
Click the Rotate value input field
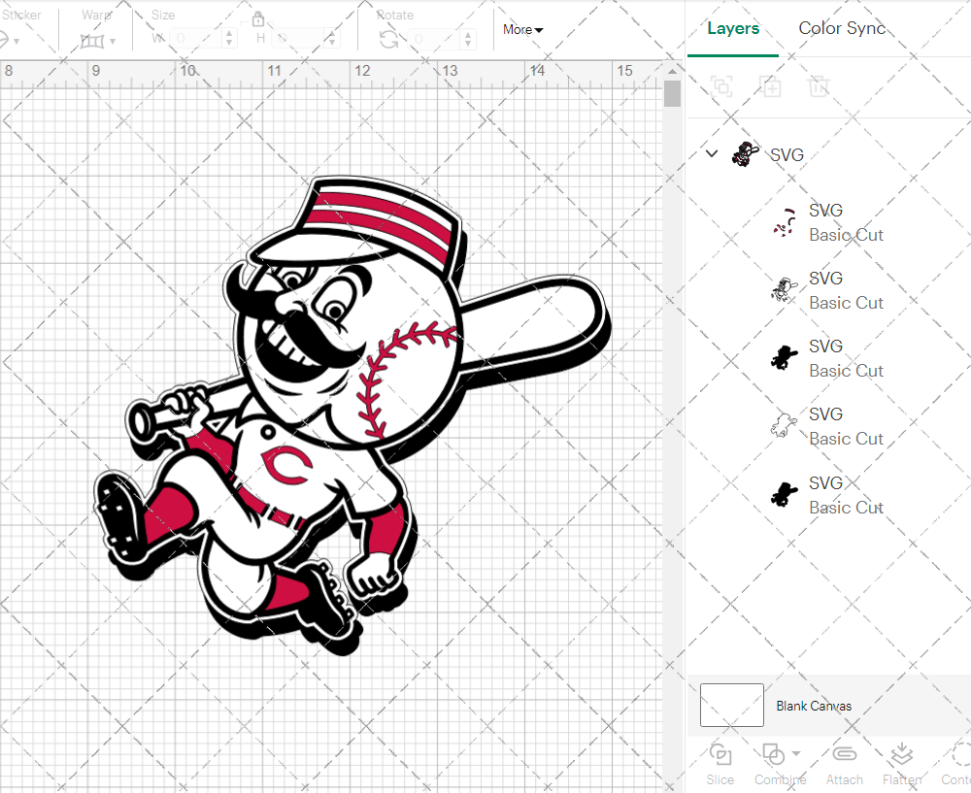pos(434,39)
